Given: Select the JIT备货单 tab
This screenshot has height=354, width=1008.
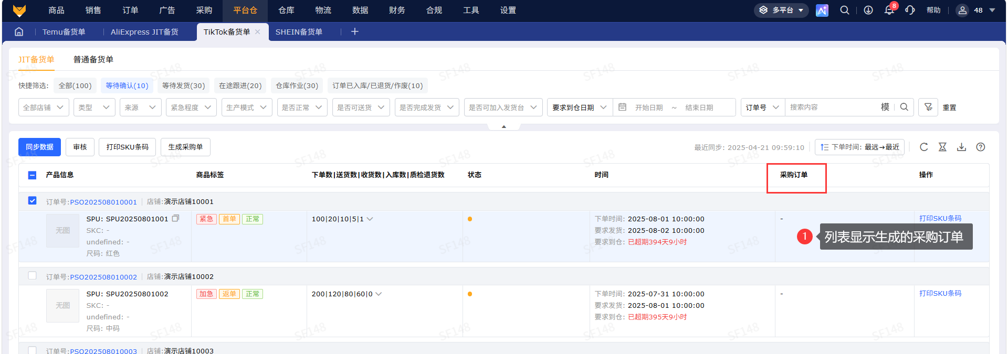Looking at the screenshot, I should point(36,59).
